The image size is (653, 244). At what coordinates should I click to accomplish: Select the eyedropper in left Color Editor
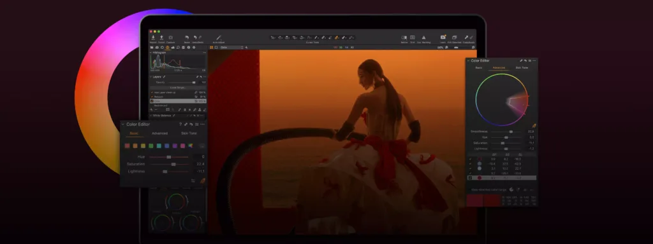point(203,180)
